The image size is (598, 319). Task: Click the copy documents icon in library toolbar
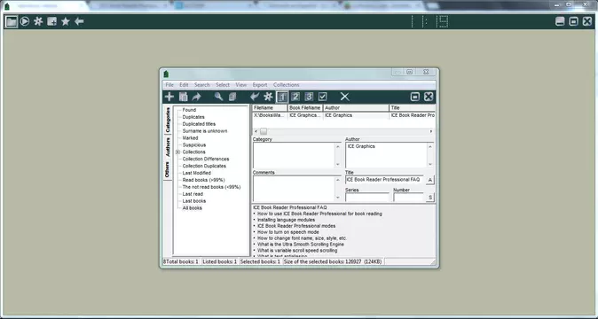click(x=232, y=97)
